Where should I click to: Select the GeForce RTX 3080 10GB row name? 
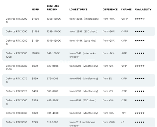[x=17, y=67]
